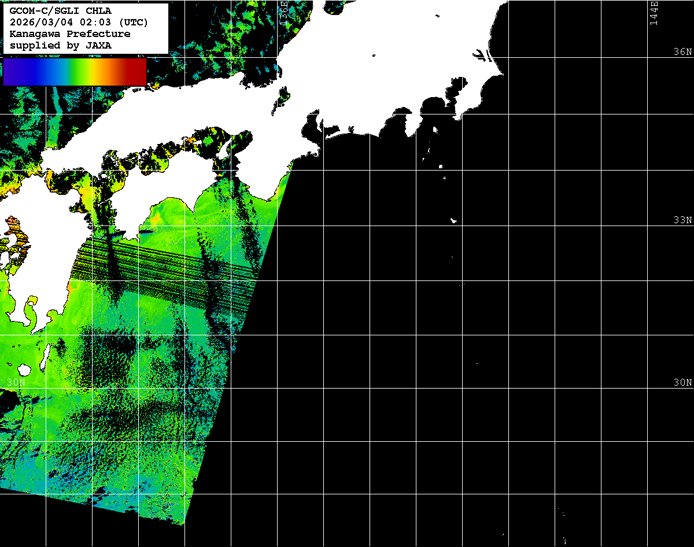Click the left-side 30N latitude label
The image size is (694, 547).
tap(16, 383)
